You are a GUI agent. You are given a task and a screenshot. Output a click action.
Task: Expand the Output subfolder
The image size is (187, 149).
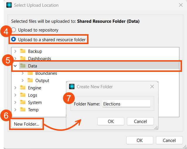click(x=23, y=81)
